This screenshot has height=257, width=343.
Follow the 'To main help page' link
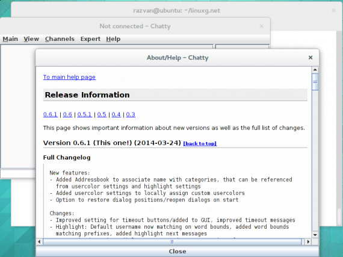tap(69, 77)
